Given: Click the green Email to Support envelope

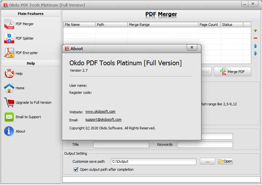Looking at the screenshot, I should [x=9, y=117].
